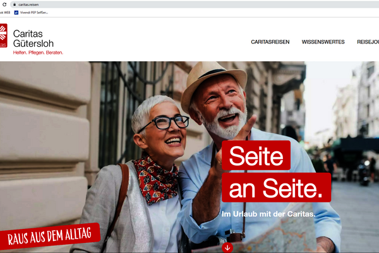
Task: Open the CARITASREISEN menu item
Action: point(270,42)
